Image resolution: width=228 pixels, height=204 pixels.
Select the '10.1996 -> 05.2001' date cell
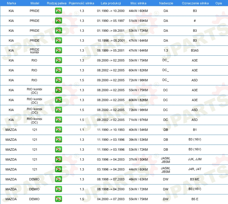coord(111,41)
